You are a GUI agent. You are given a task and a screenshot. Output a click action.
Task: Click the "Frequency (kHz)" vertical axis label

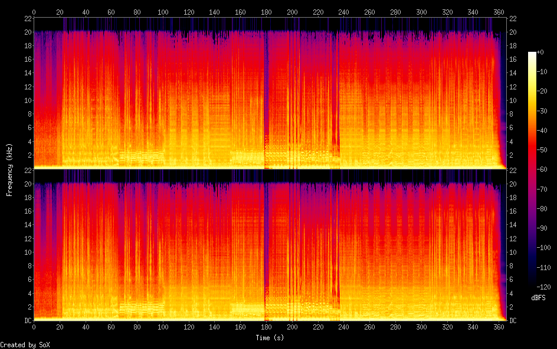tap(9, 169)
